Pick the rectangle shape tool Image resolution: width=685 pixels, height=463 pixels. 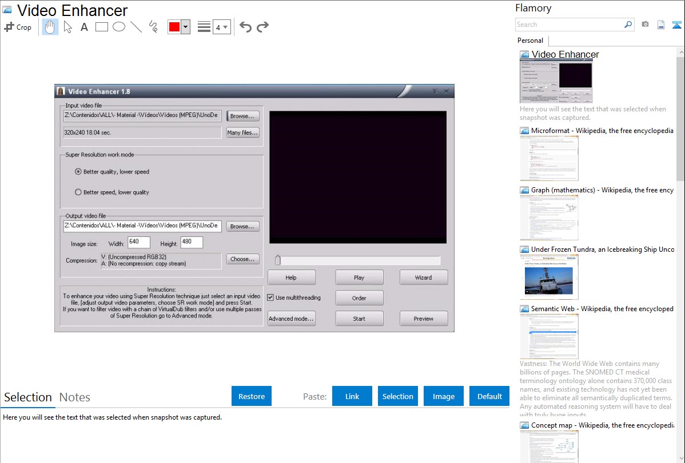pyautogui.click(x=101, y=27)
